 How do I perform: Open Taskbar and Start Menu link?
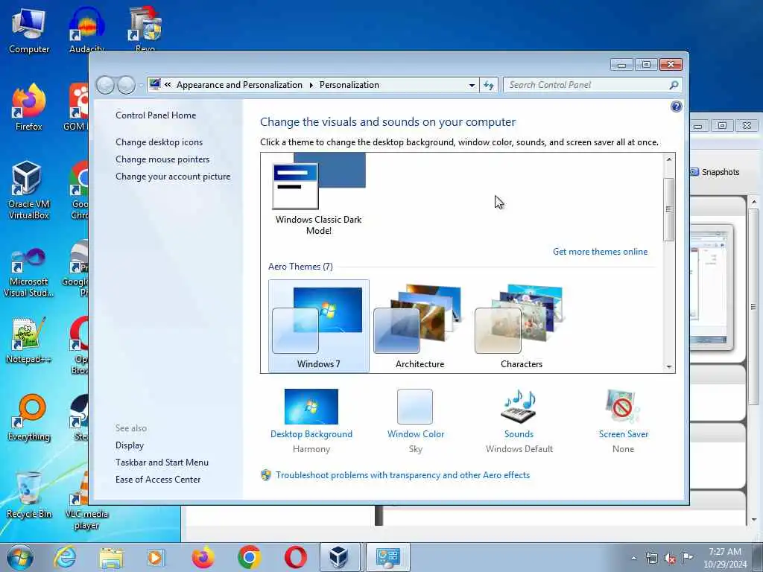coord(162,462)
